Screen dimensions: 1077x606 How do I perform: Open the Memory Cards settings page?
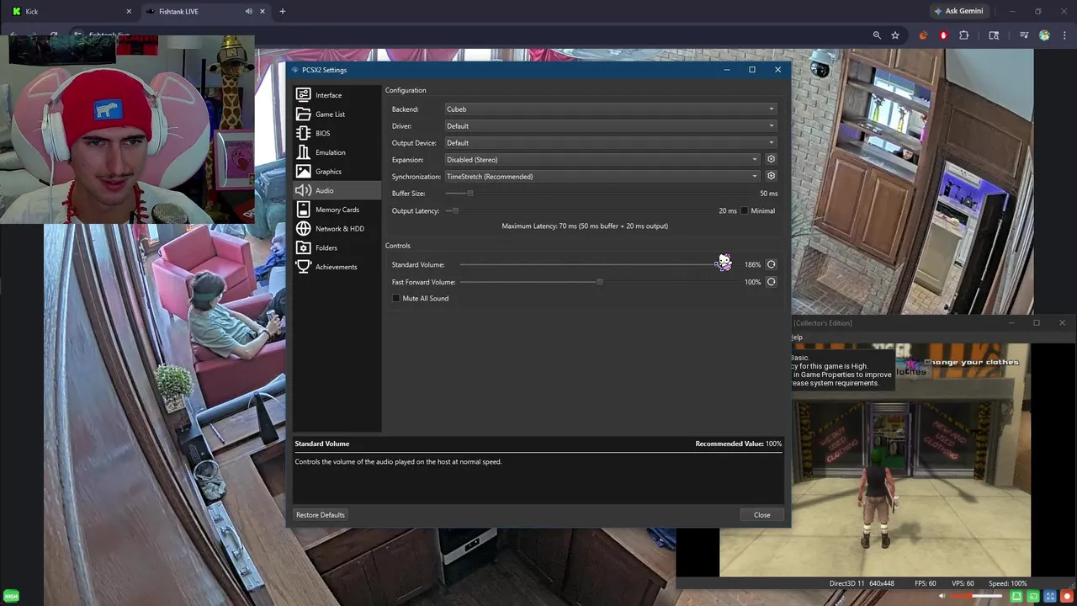pyautogui.click(x=337, y=210)
